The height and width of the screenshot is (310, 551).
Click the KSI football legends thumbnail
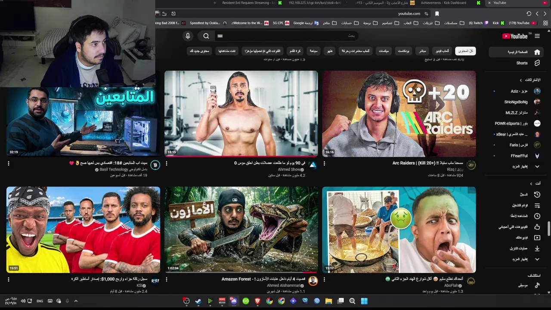pos(83,230)
